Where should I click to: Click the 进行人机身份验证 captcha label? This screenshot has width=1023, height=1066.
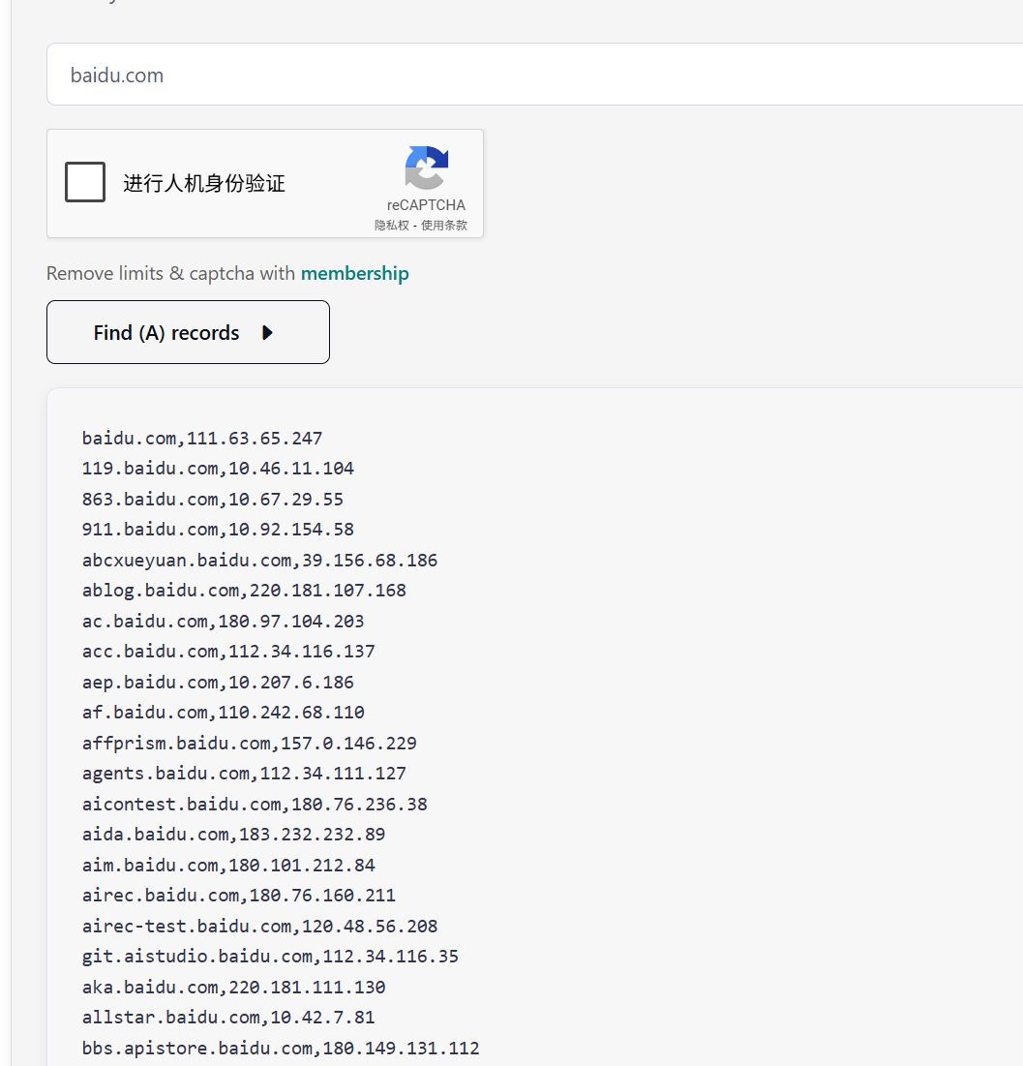(204, 183)
